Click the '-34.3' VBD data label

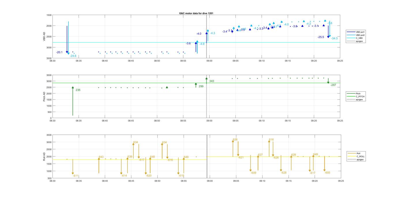[334, 38]
